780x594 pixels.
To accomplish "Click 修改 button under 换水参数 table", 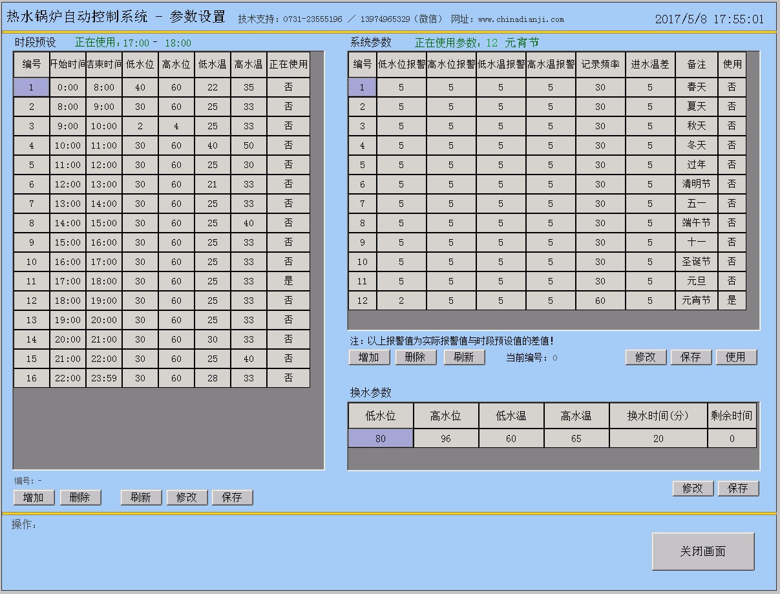I will pos(693,488).
